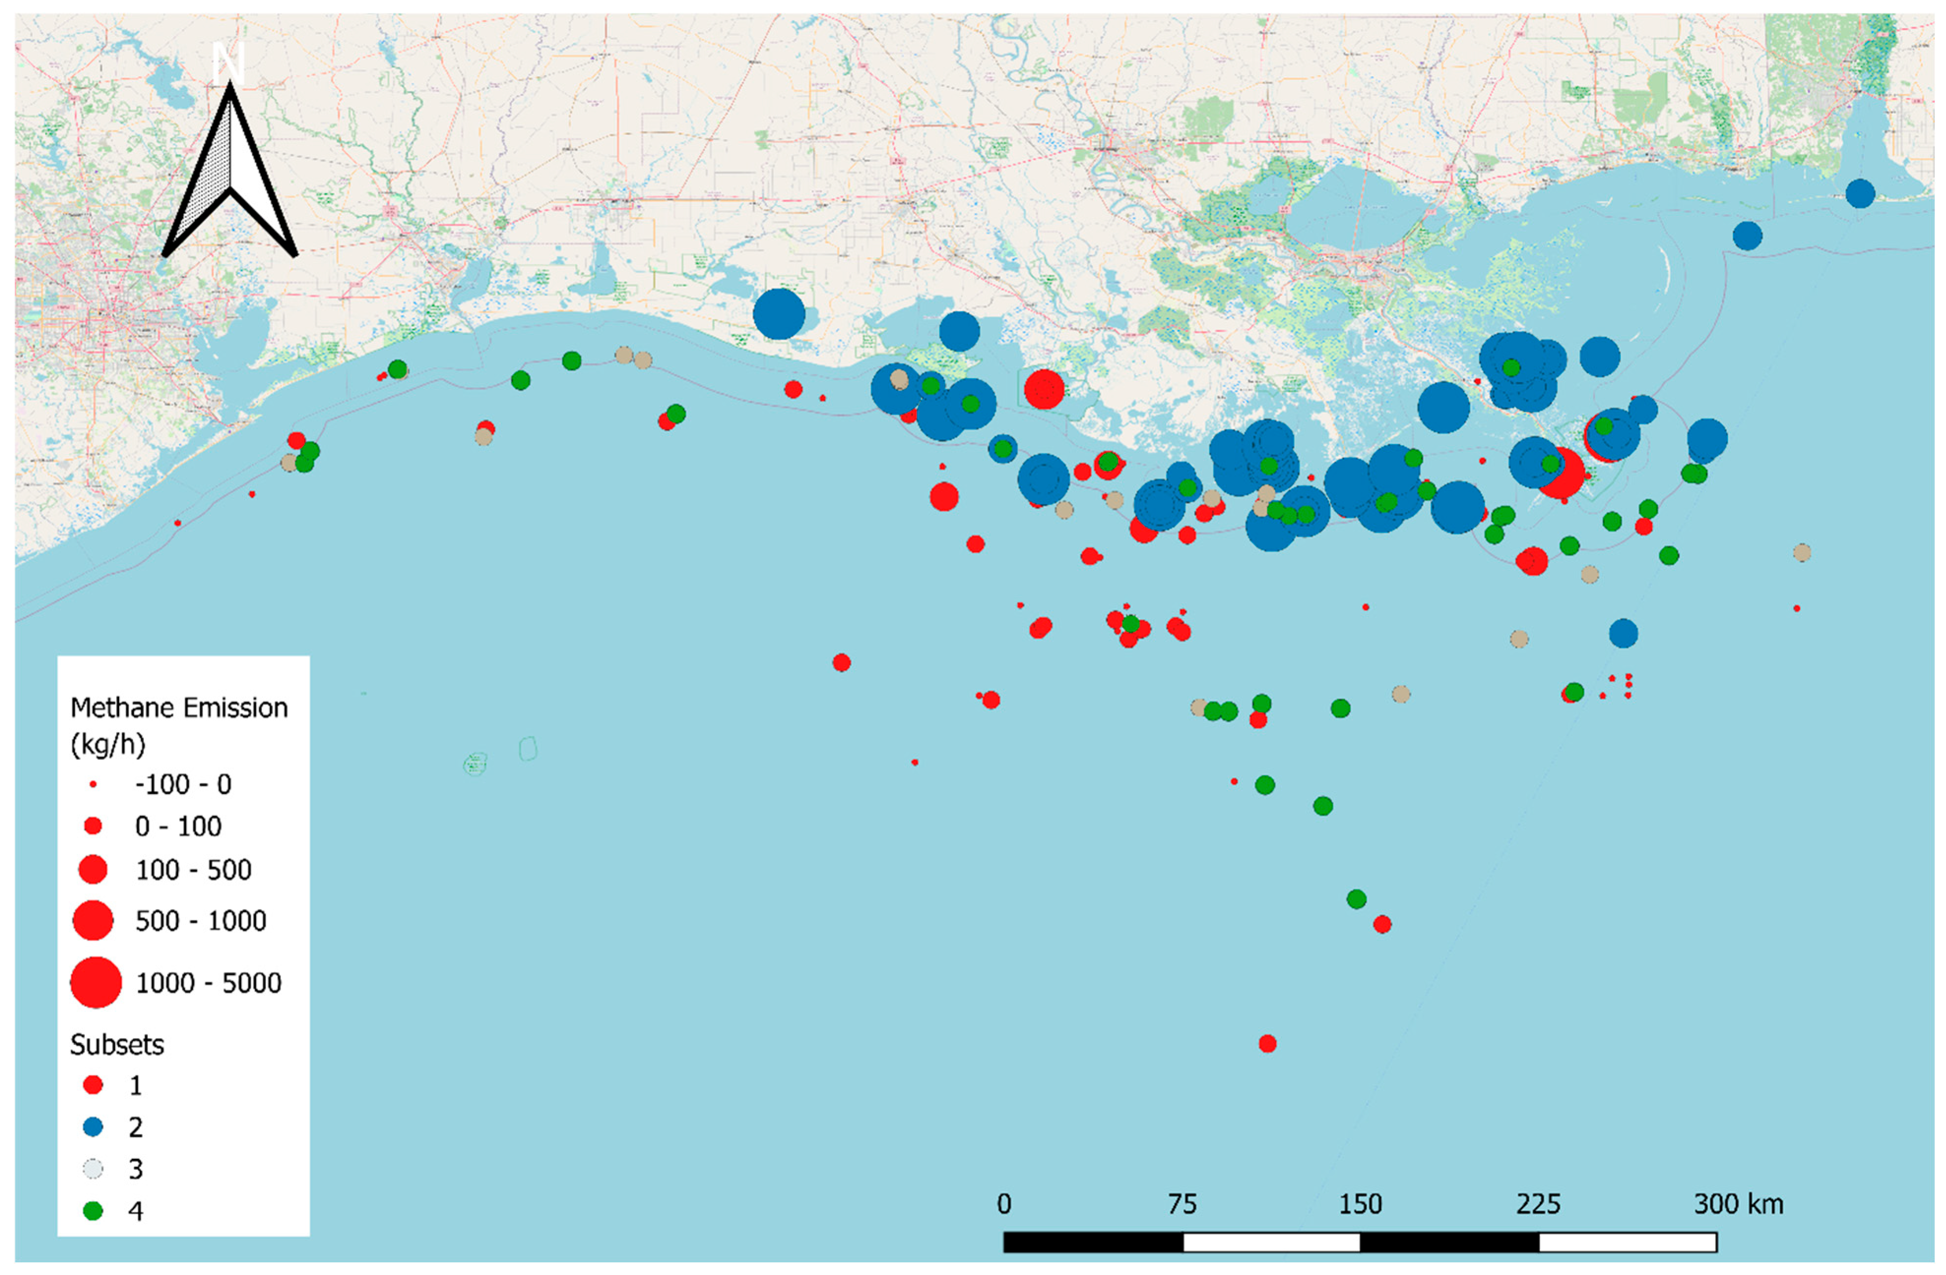Click Subset 2 blue legend swatch
The width and height of the screenshot is (1946, 1275).
point(93,1127)
